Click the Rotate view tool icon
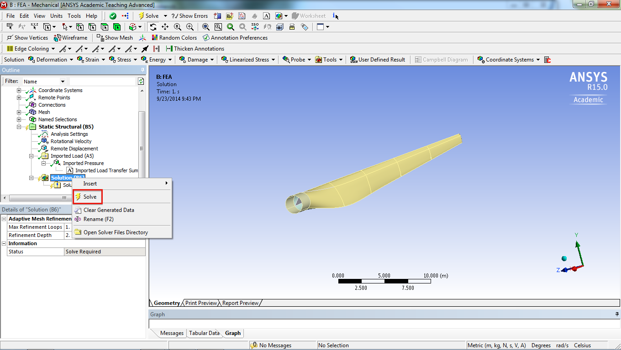This screenshot has width=621, height=350. [153, 27]
